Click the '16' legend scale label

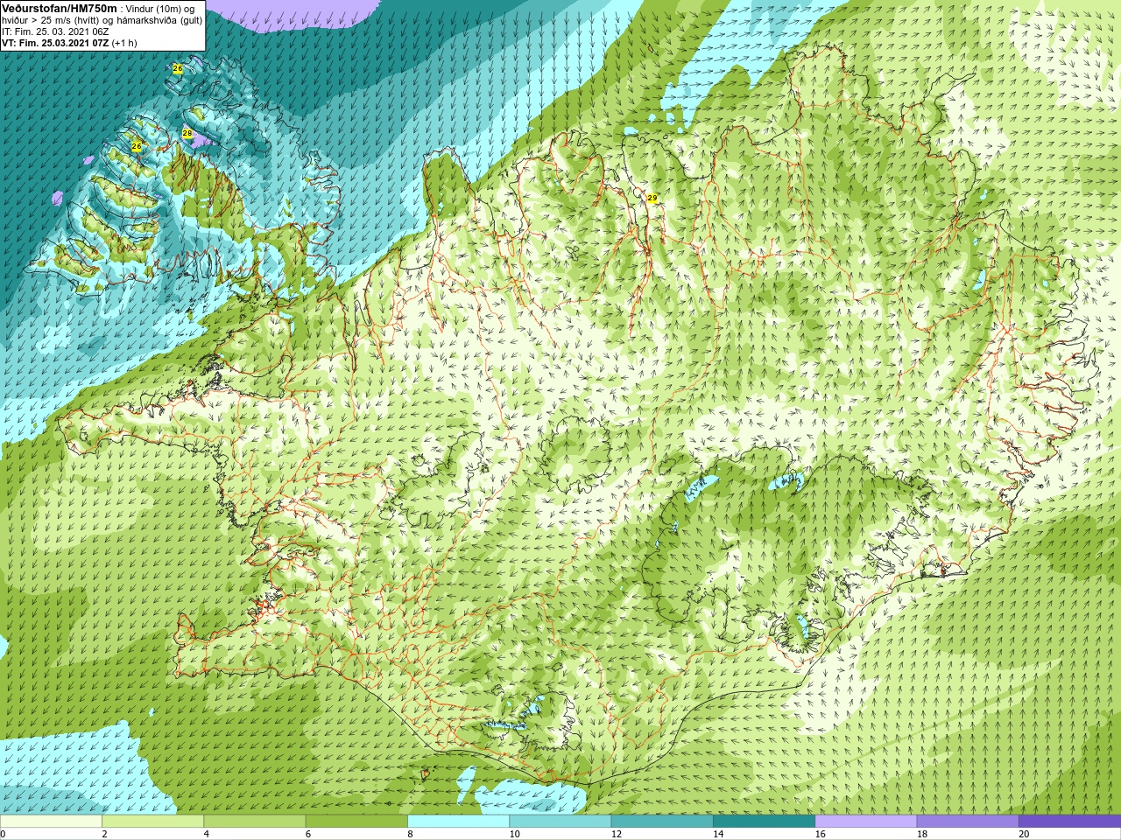coord(820,834)
